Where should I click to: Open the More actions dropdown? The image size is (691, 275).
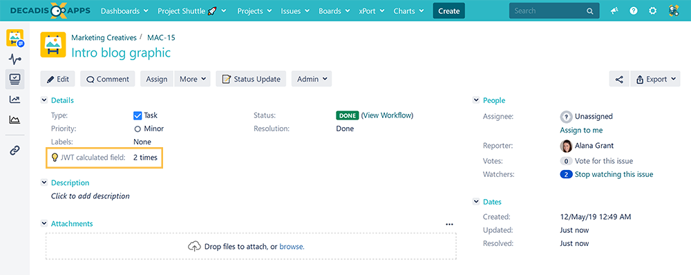(193, 79)
